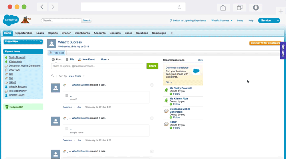The image size is (286, 159).
Task: Click More link in Recommendations
Action: click(200, 60)
